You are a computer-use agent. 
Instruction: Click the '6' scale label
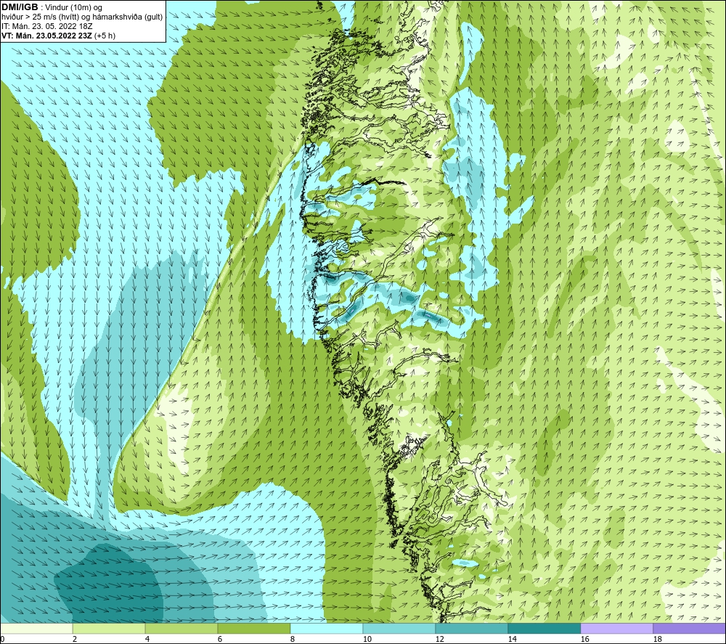click(x=220, y=640)
